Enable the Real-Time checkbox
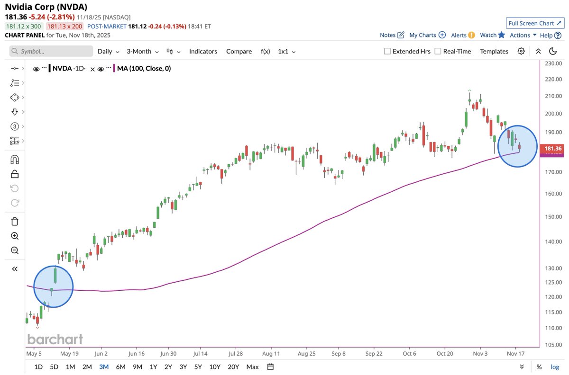 pos(438,51)
